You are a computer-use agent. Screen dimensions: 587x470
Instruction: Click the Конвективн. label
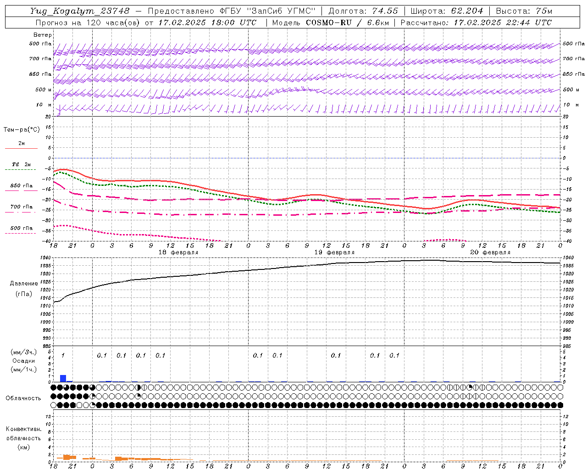(23, 429)
